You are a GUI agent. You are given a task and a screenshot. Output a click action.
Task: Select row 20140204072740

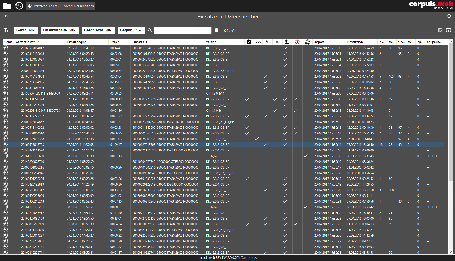coord(223,161)
